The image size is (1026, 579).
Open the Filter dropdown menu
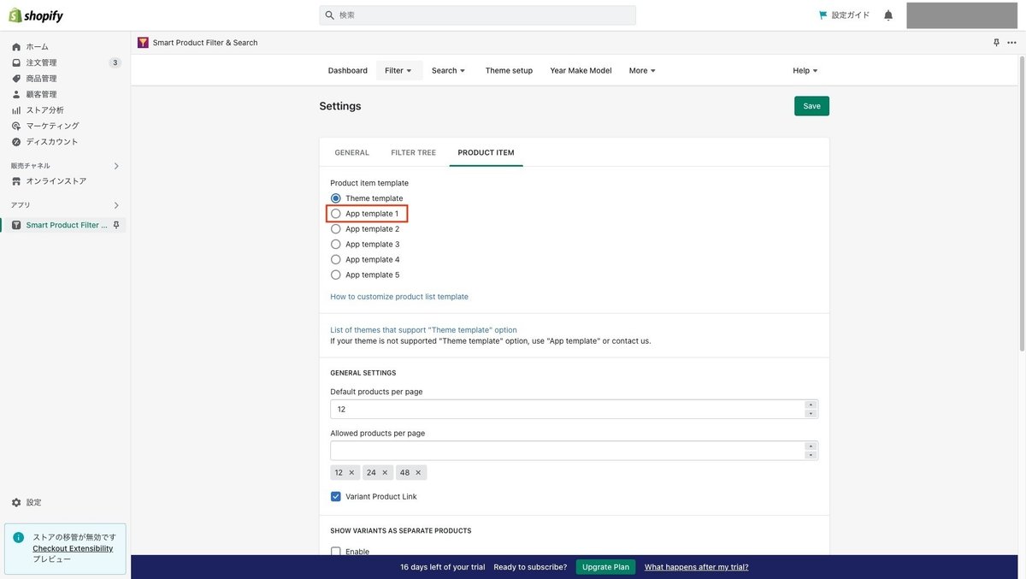(x=399, y=71)
